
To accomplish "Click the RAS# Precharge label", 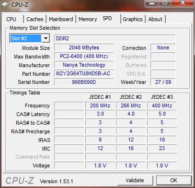I will pyautogui.click(x=30, y=131).
